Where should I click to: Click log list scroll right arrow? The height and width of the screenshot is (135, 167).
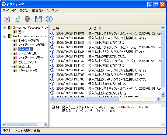pos(158,99)
